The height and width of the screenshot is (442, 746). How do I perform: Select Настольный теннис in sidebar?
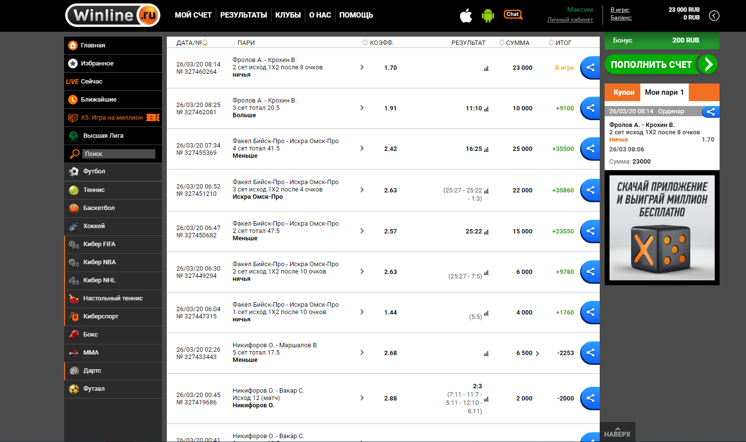coord(113,298)
